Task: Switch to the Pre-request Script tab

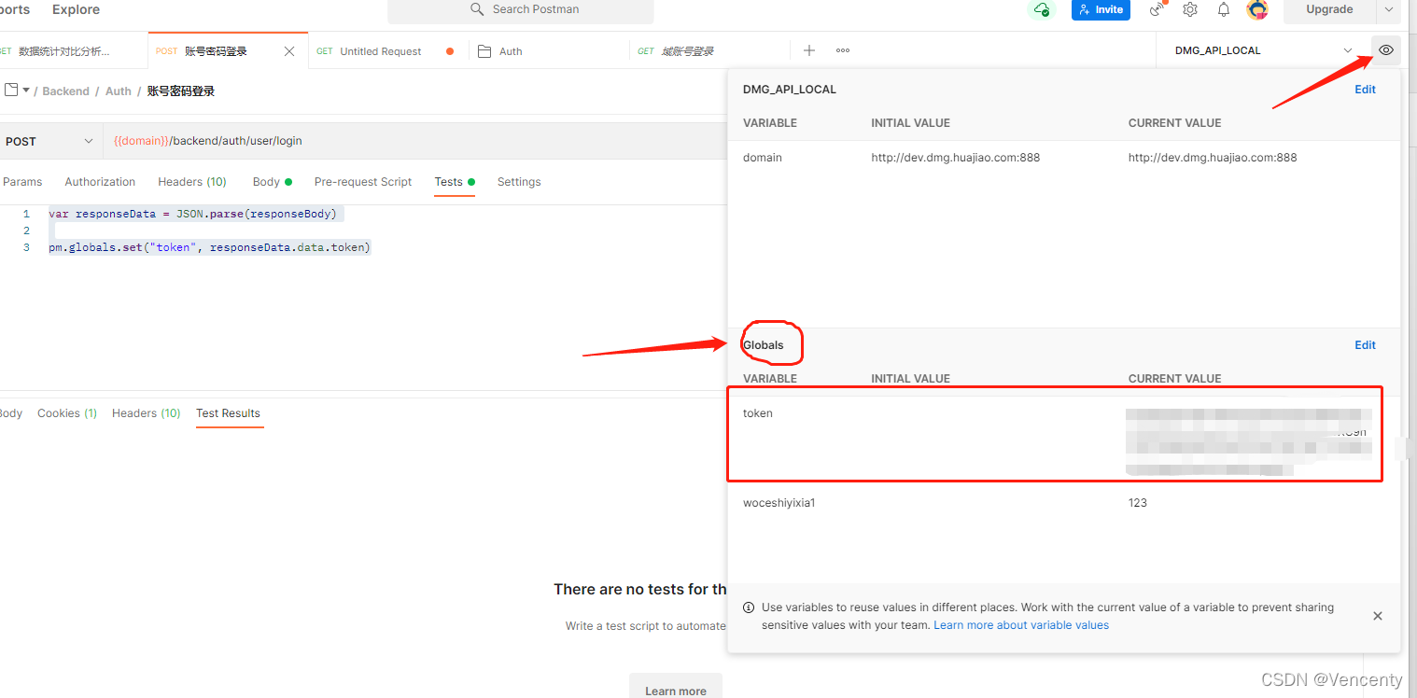Action: (x=363, y=182)
